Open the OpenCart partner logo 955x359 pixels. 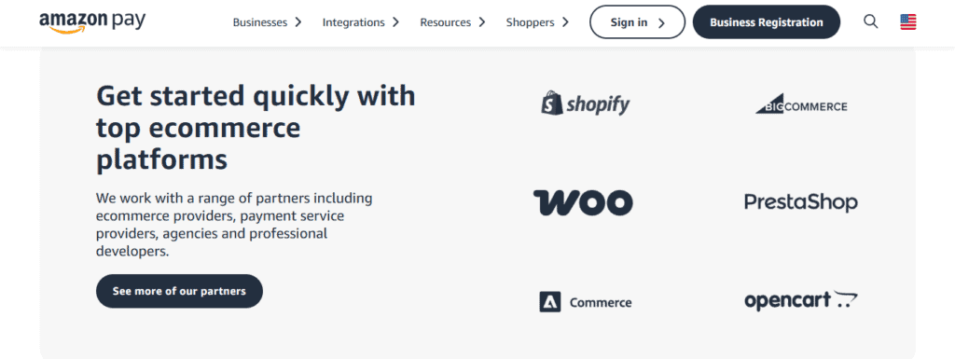(801, 300)
